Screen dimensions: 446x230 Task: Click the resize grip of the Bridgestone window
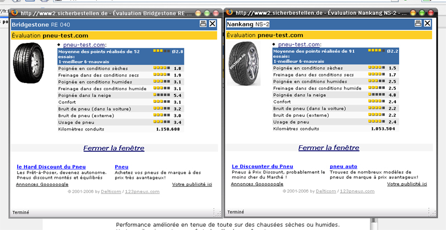coord(217,212)
